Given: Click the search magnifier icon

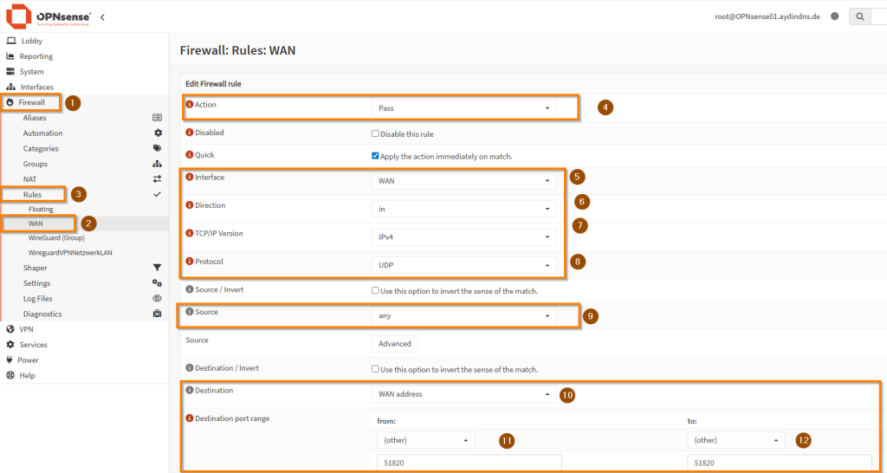Looking at the screenshot, I should pyautogui.click(x=859, y=16).
